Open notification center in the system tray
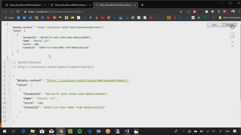 point(235,131)
